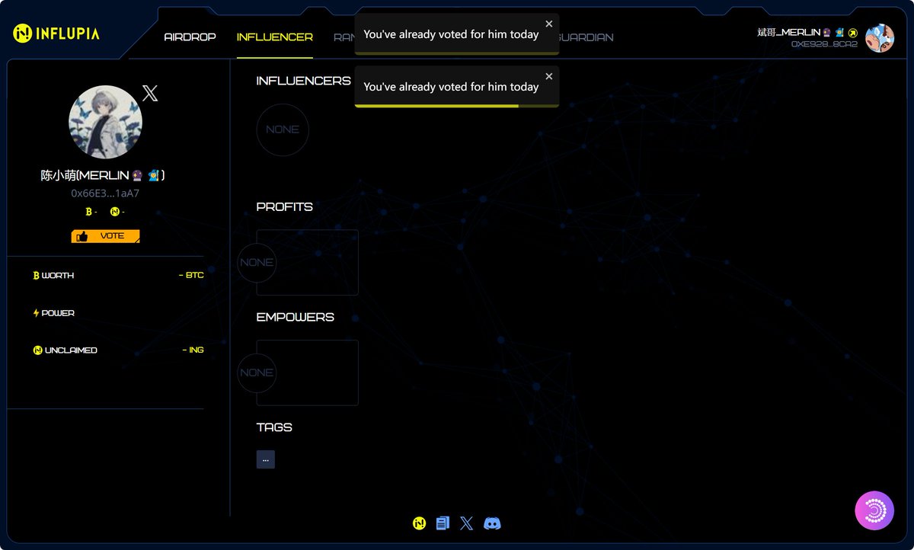
Task: Click 陈小萌's profile picture
Action: pyautogui.click(x=105, y=122)
